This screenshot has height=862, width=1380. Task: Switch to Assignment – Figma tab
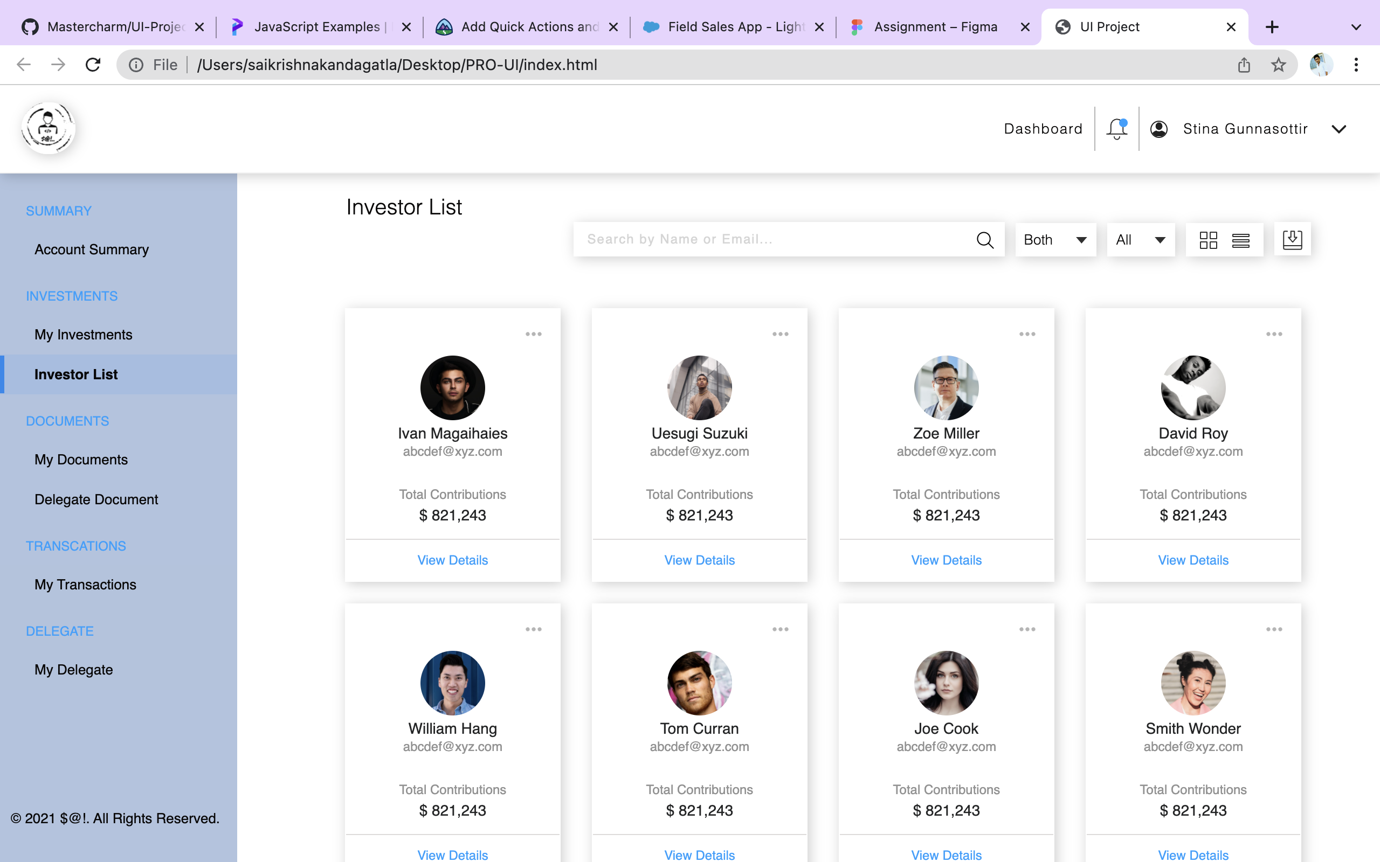point(935,27)
